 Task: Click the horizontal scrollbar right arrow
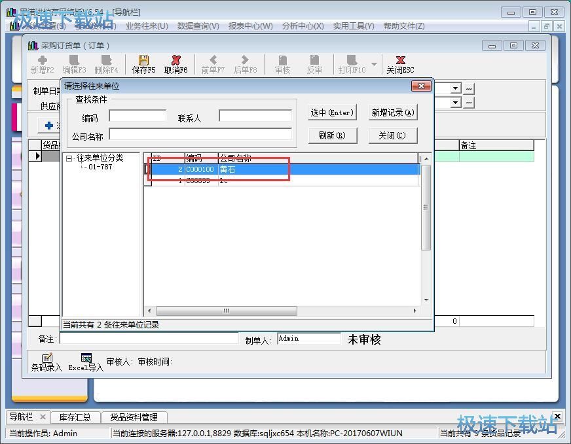[x=414, y=311]
